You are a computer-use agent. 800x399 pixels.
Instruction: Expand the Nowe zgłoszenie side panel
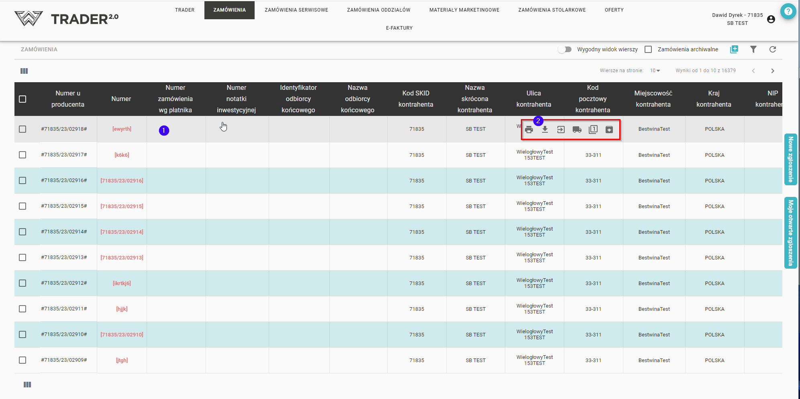(x=790, y=159)
